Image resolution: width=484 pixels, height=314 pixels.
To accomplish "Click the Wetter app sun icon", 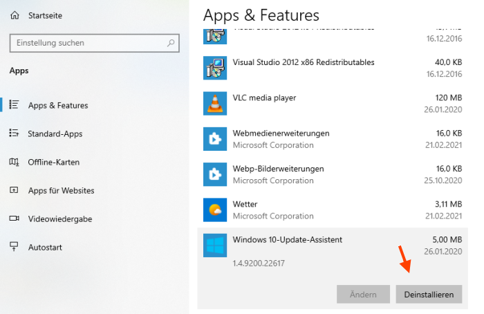I will click(214, 210).
